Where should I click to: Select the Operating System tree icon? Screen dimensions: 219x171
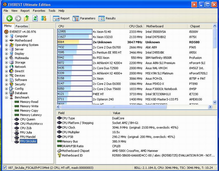[x=12, y=45]
